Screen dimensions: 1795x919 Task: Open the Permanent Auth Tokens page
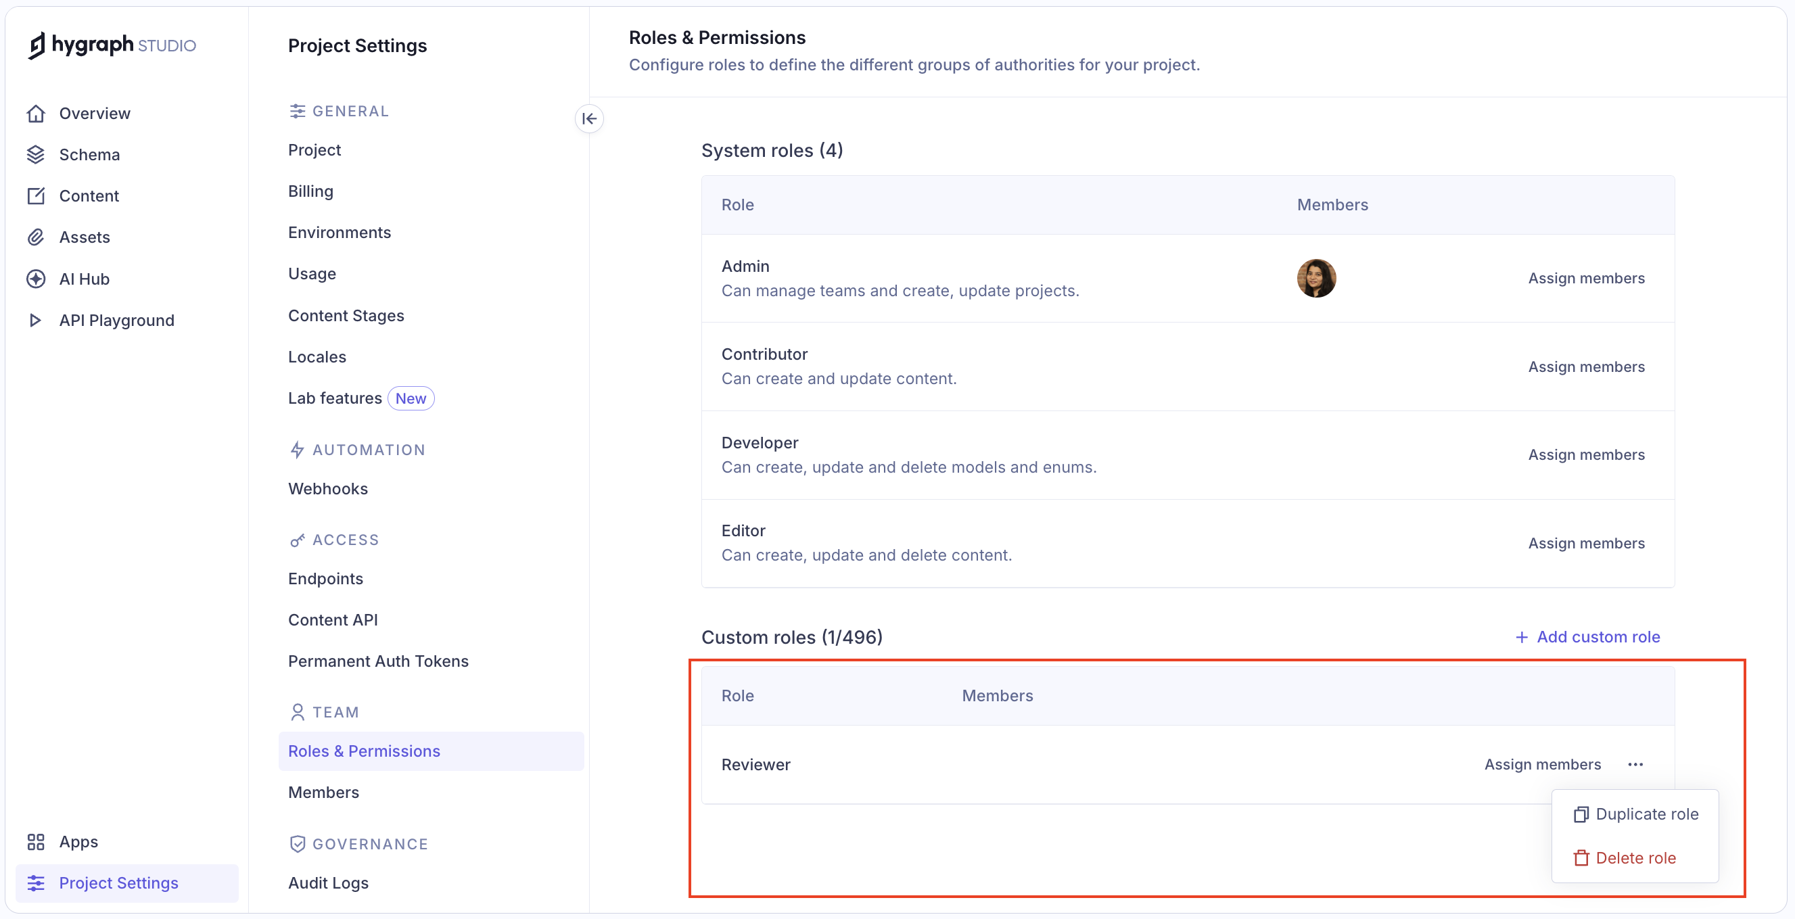(378, 661)
